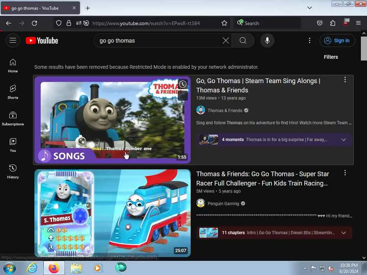The height and width of the screenshot is (275, 367).
Task: Go back with the browser back arrow
Action: pyautogui.click(x=9, y=23)
